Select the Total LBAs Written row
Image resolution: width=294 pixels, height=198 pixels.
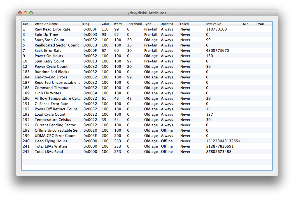[x=147, y=146]
